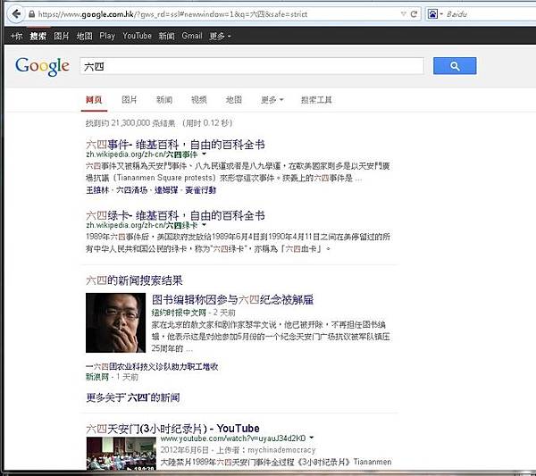
Task: Click the Google logo
Action: coord(42,66)
